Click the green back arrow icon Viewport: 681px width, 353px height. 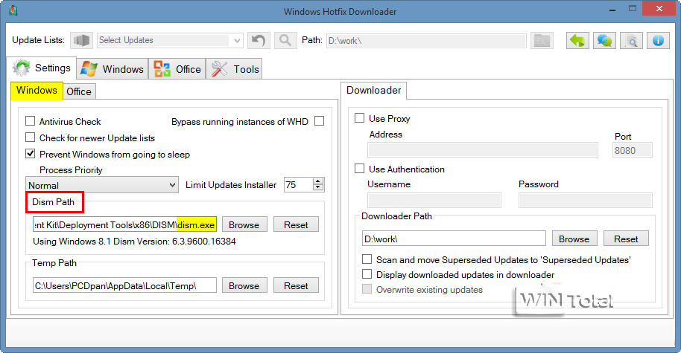click(x=577, y=41)
